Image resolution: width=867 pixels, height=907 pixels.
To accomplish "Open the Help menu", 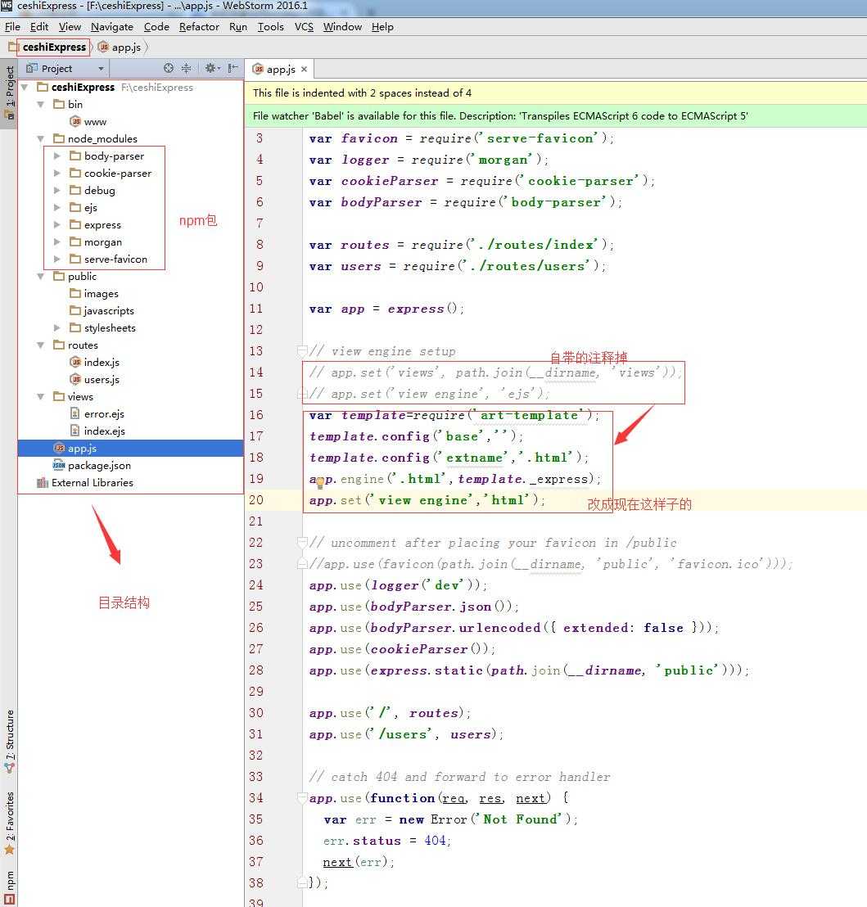I will (382, 27).
